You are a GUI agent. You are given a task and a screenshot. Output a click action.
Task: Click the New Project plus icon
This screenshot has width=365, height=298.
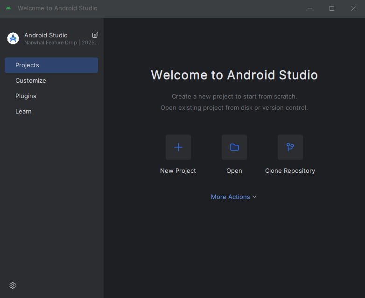click(178, 147)
